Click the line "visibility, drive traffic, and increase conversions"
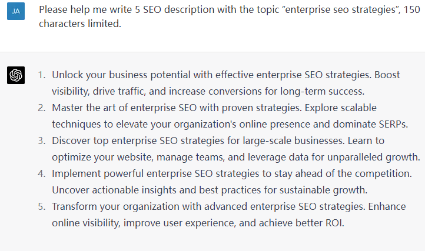Screen dimensions: 425x251 pyautogui.click(x=208, y=92)
